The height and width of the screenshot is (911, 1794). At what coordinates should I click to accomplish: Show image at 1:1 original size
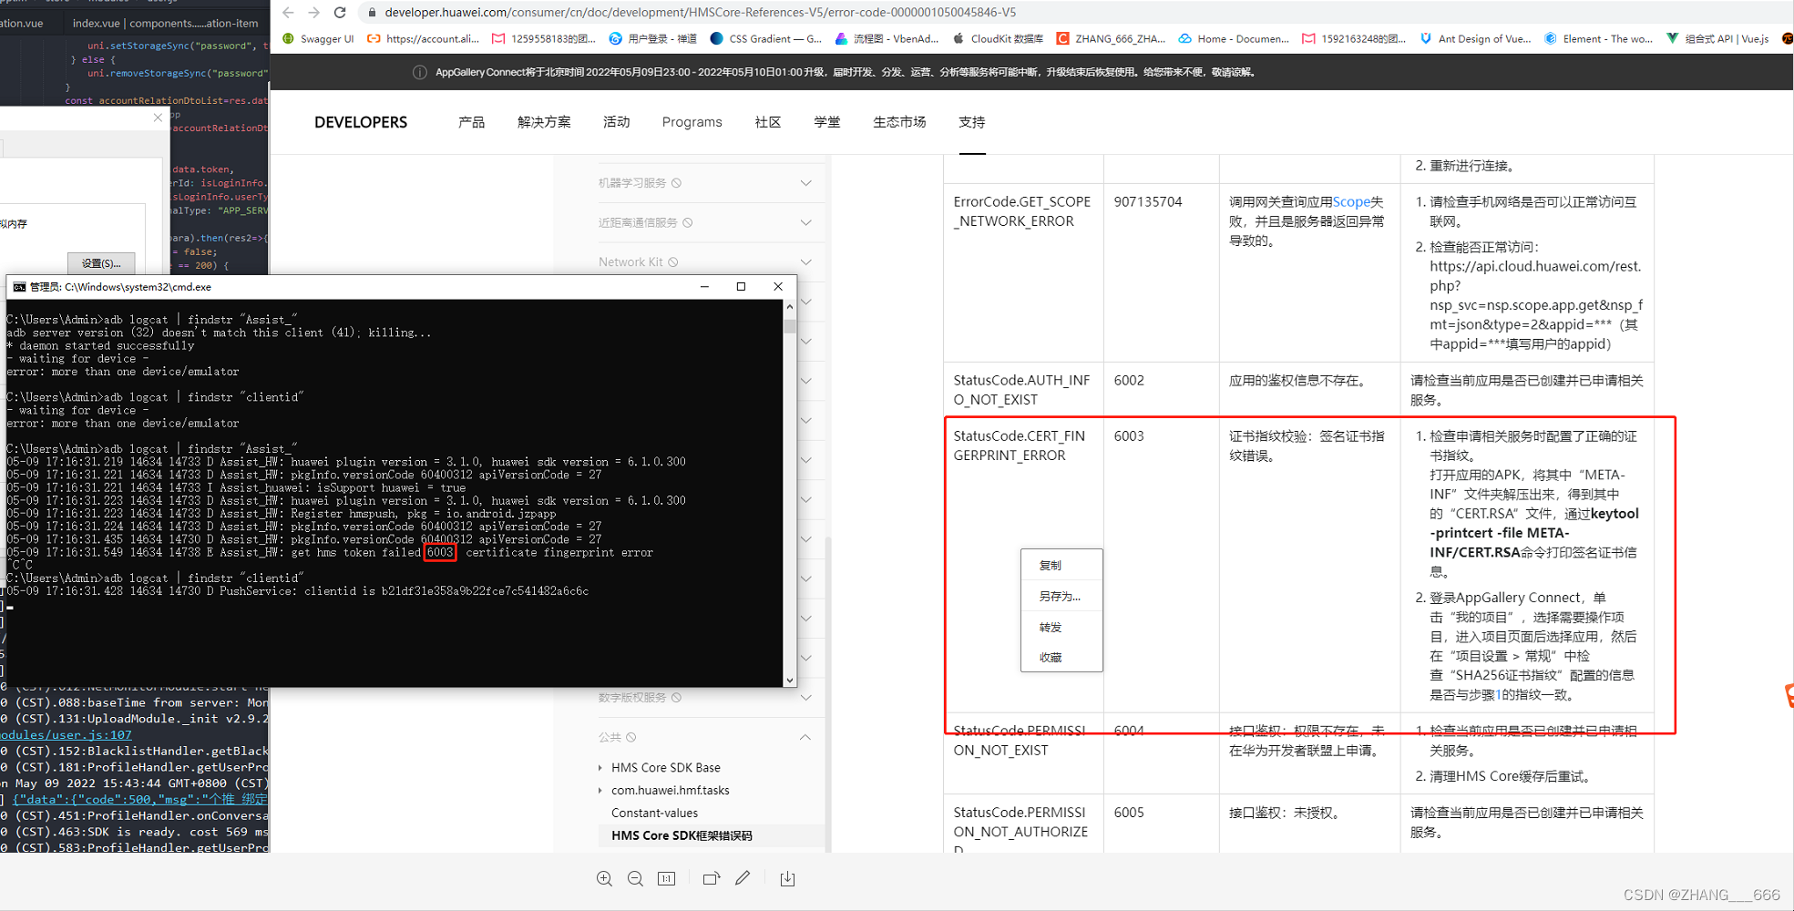click(667, 878)
